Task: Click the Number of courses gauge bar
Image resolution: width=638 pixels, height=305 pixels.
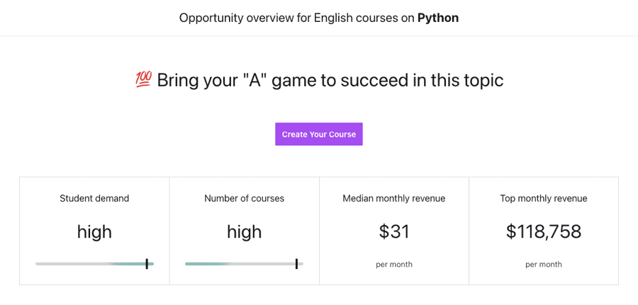Action: click(244, 264)
